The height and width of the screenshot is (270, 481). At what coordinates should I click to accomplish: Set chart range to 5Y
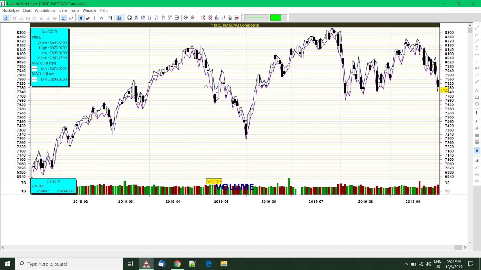point(170,18)
